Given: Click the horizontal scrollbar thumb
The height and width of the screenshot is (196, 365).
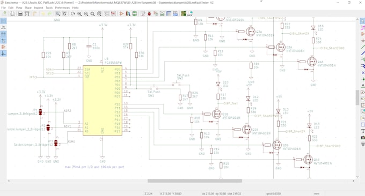Looking at the screenshot, I should click(195, 180).
